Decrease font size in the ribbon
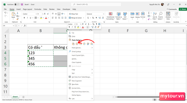This screenshot has width=187, height=103. pos(48,14)
